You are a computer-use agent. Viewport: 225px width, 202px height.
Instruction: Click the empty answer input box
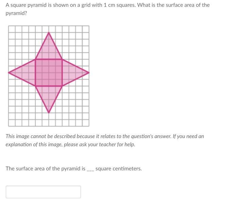click(x=43, y=192)
